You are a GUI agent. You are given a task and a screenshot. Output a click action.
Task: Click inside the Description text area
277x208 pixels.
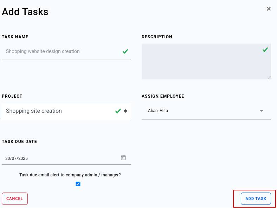206,61
